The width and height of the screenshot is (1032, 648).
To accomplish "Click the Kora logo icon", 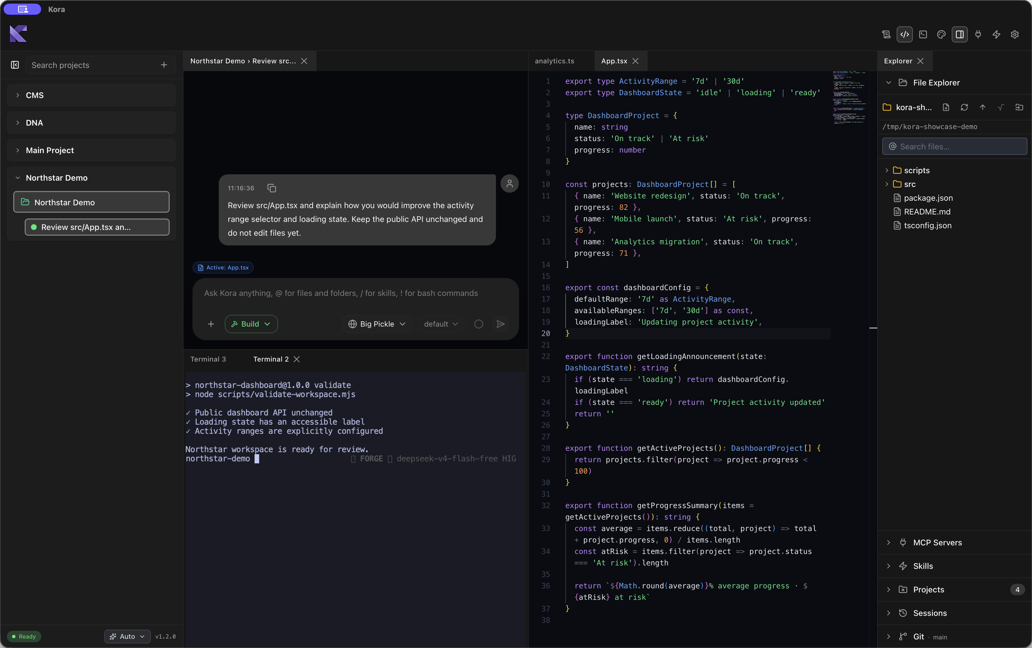I will (x=18, y=34).
